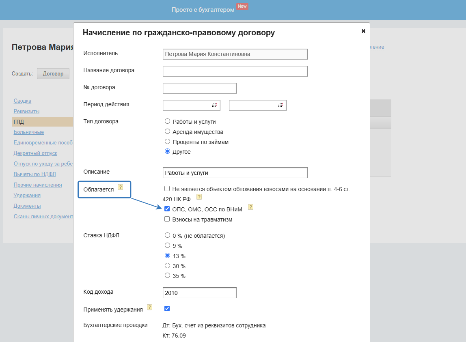Screen dimensions: 466x342
Task: Click help icon near Применять удержания
Action: tap(149, 307)
